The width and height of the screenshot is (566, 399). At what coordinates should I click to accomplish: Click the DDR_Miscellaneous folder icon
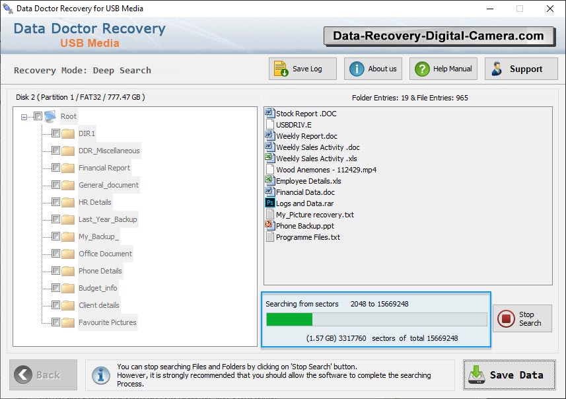point(68,151)
